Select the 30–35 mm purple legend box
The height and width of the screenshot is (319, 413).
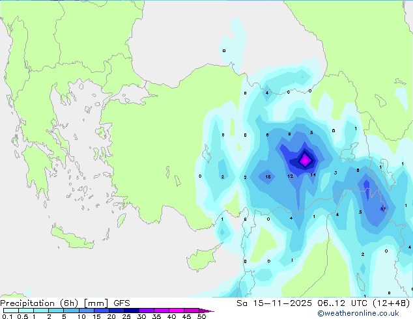[x=147, y=311]
